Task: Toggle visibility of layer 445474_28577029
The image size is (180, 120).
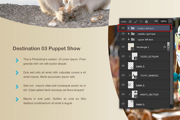Action: (123, 94)
